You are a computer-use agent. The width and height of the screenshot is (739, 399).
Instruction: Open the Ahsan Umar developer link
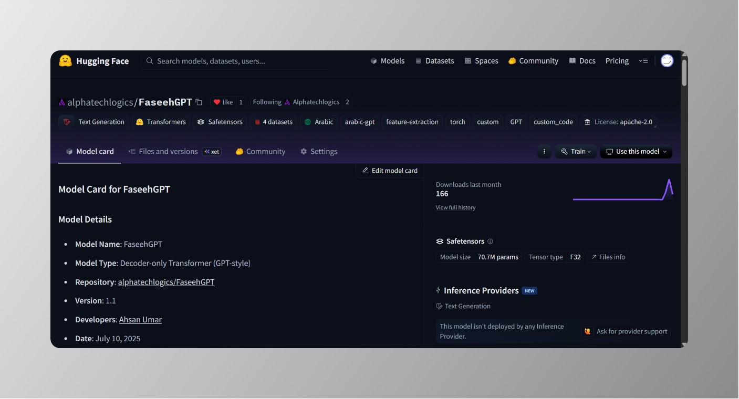point(140,320)
